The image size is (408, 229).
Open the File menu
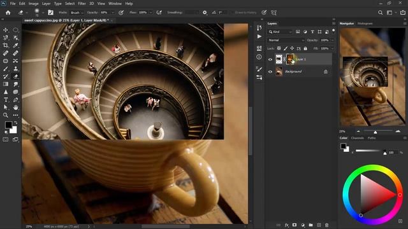click(x=13, y=4)
